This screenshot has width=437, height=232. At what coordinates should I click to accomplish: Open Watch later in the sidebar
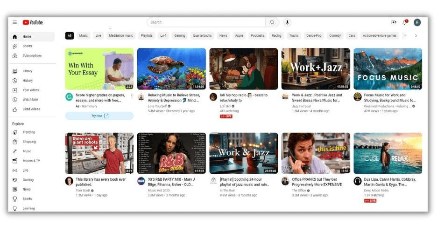(30, 100)
